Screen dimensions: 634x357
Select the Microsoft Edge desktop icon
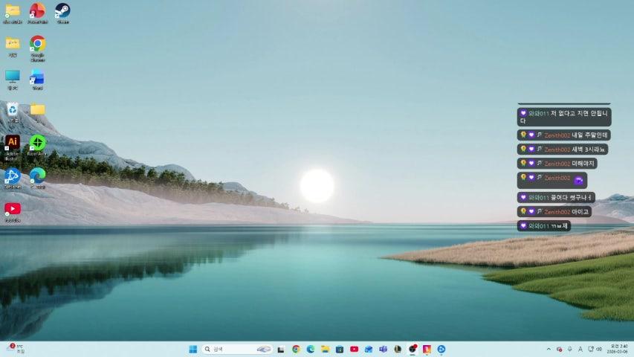pyautogui.click(x=37, y=175)
